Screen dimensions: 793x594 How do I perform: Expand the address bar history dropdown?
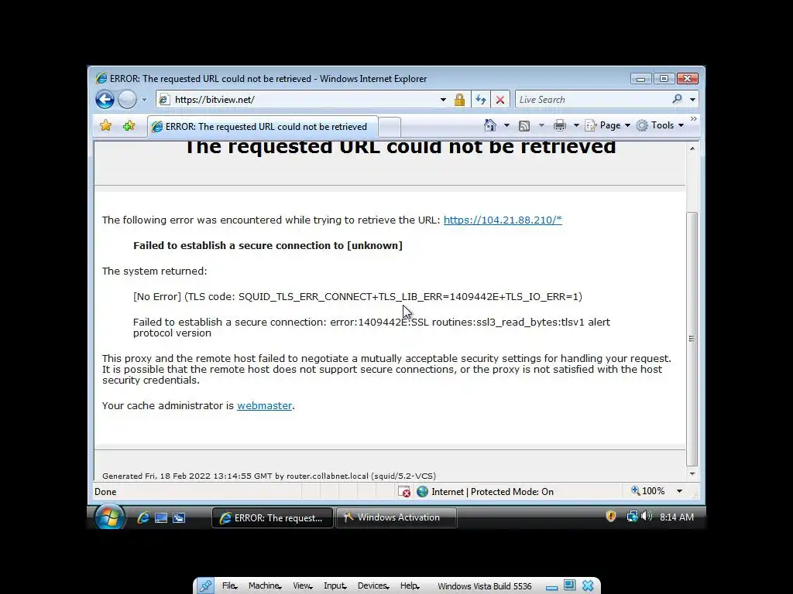coord(443,100)
